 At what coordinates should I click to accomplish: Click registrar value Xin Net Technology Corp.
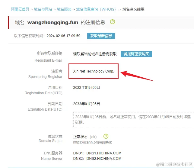tap(94, 71)
